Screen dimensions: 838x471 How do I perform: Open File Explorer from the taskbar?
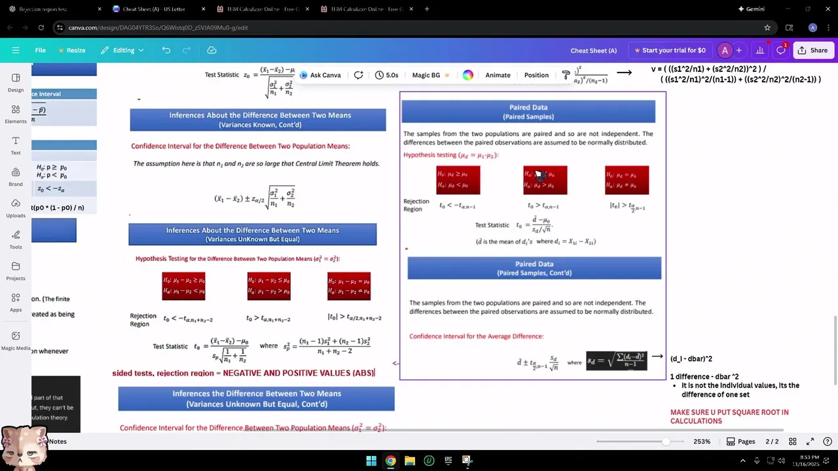point(410,461)
